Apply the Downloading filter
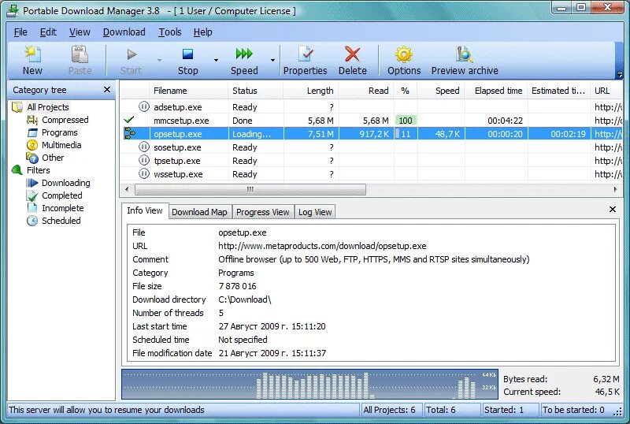 pyautogui.click(x=66, y=183)
